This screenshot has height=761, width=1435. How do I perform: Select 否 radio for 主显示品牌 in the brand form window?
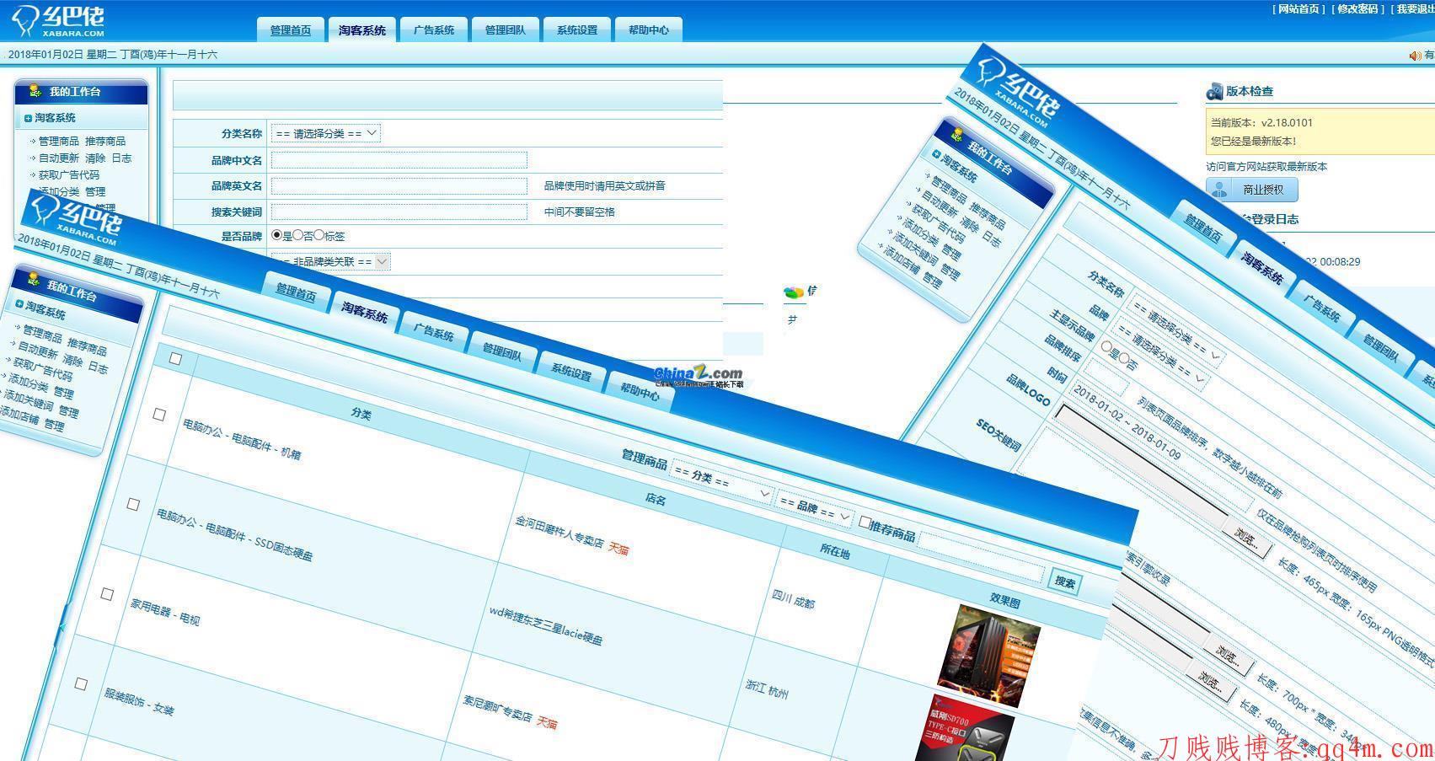(1123, 358)
